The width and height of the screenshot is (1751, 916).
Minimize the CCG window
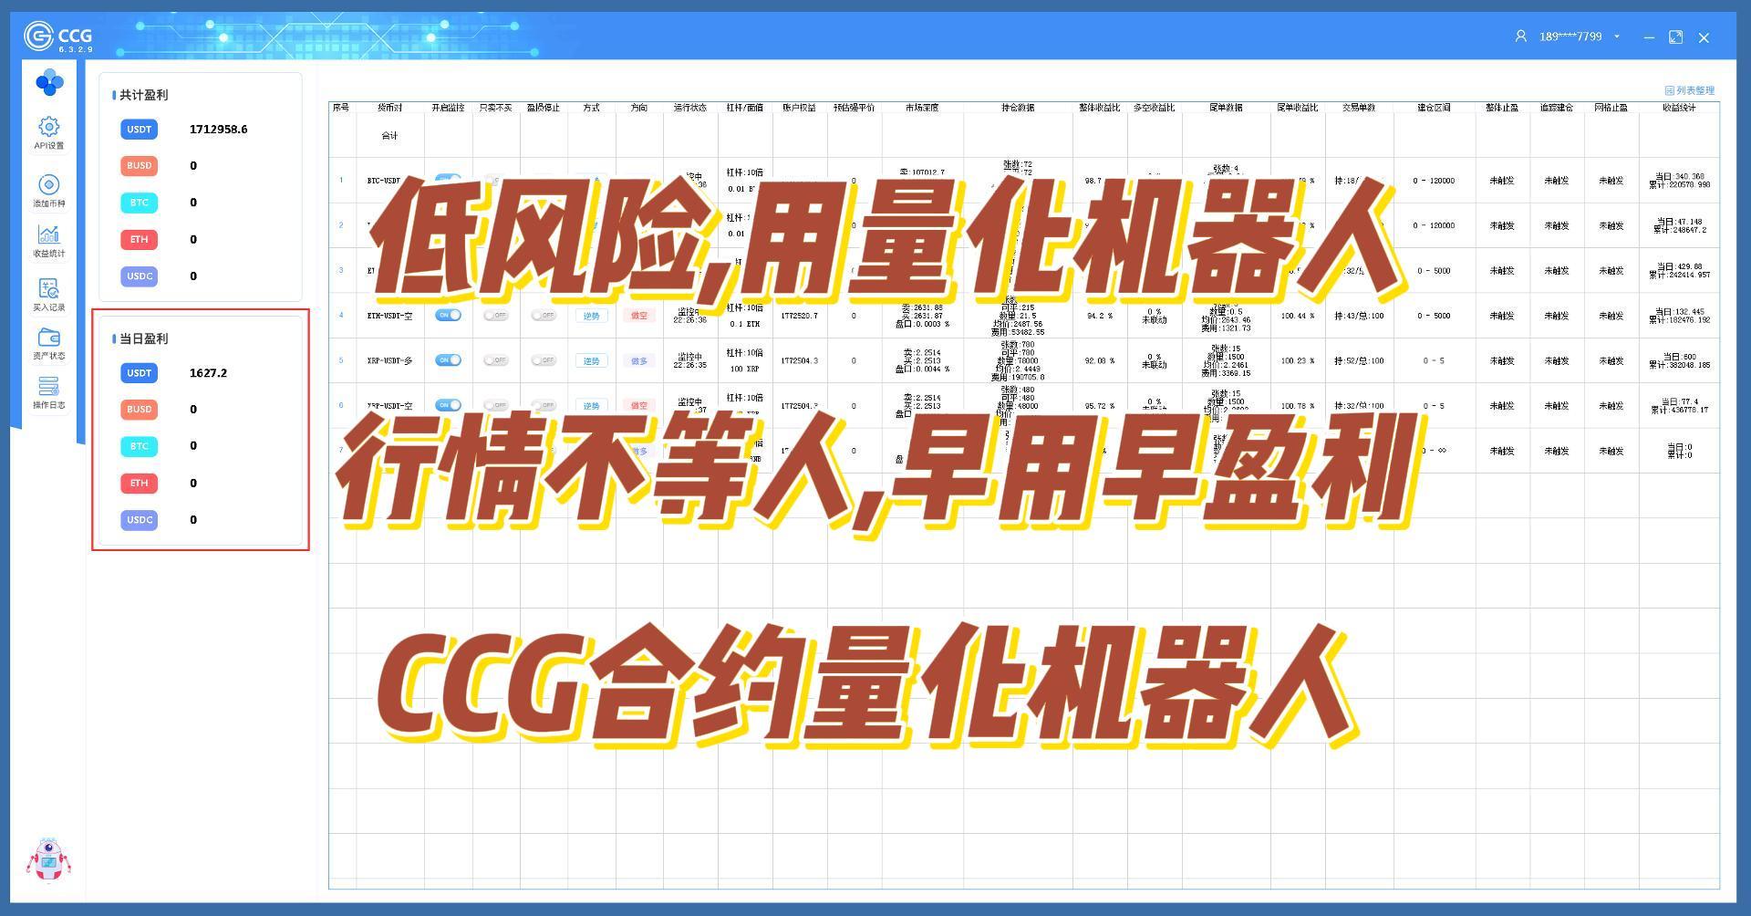[x=1649, y=37]
